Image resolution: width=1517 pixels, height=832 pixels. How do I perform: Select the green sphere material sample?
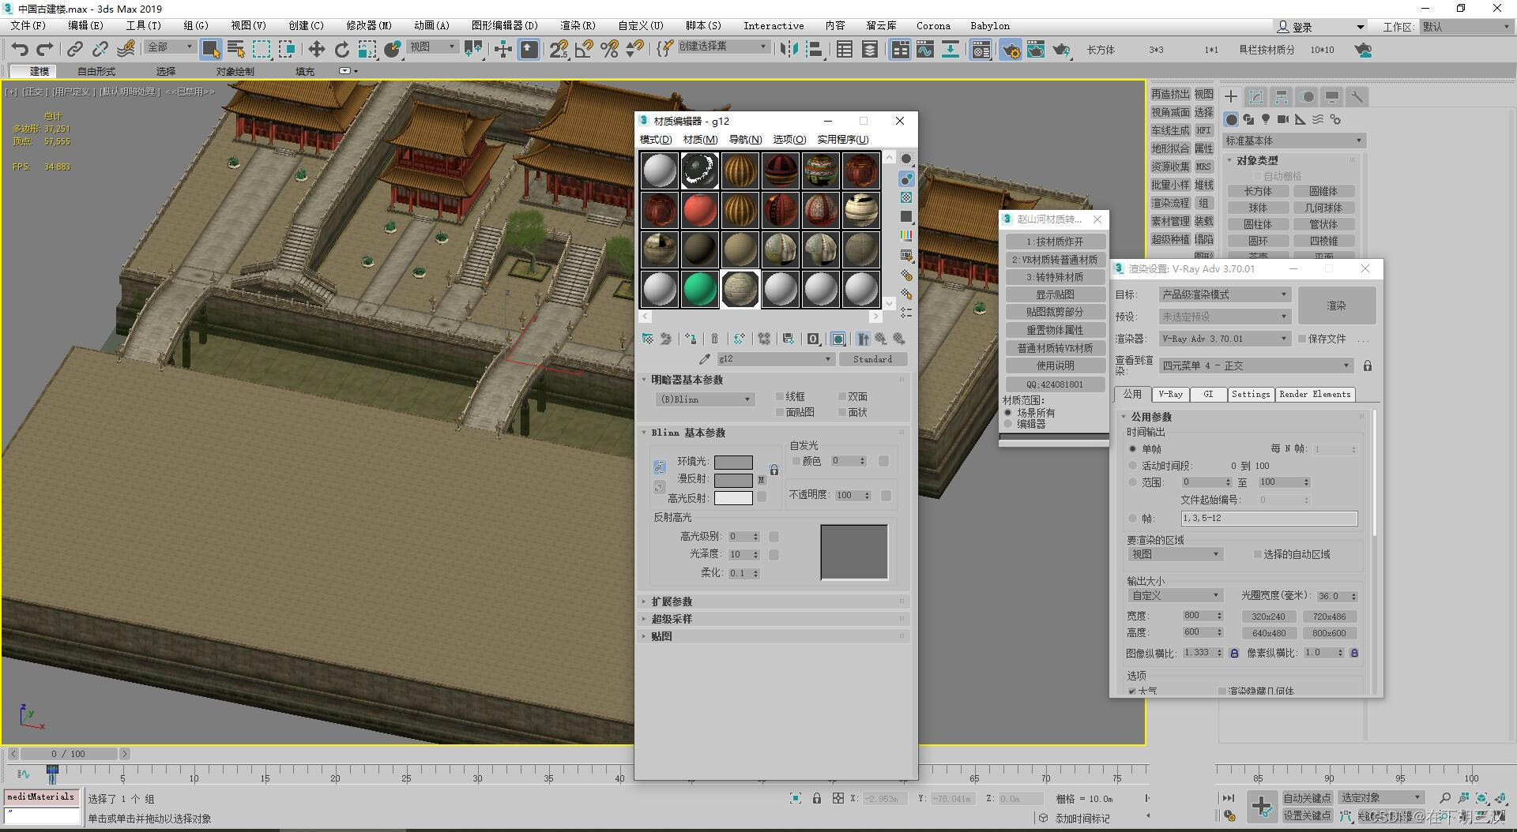(x=699, y=289)
